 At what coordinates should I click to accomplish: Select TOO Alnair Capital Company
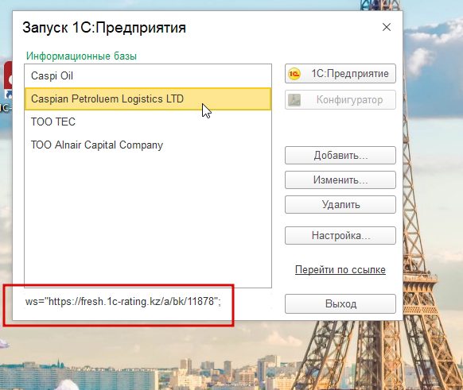148,145
